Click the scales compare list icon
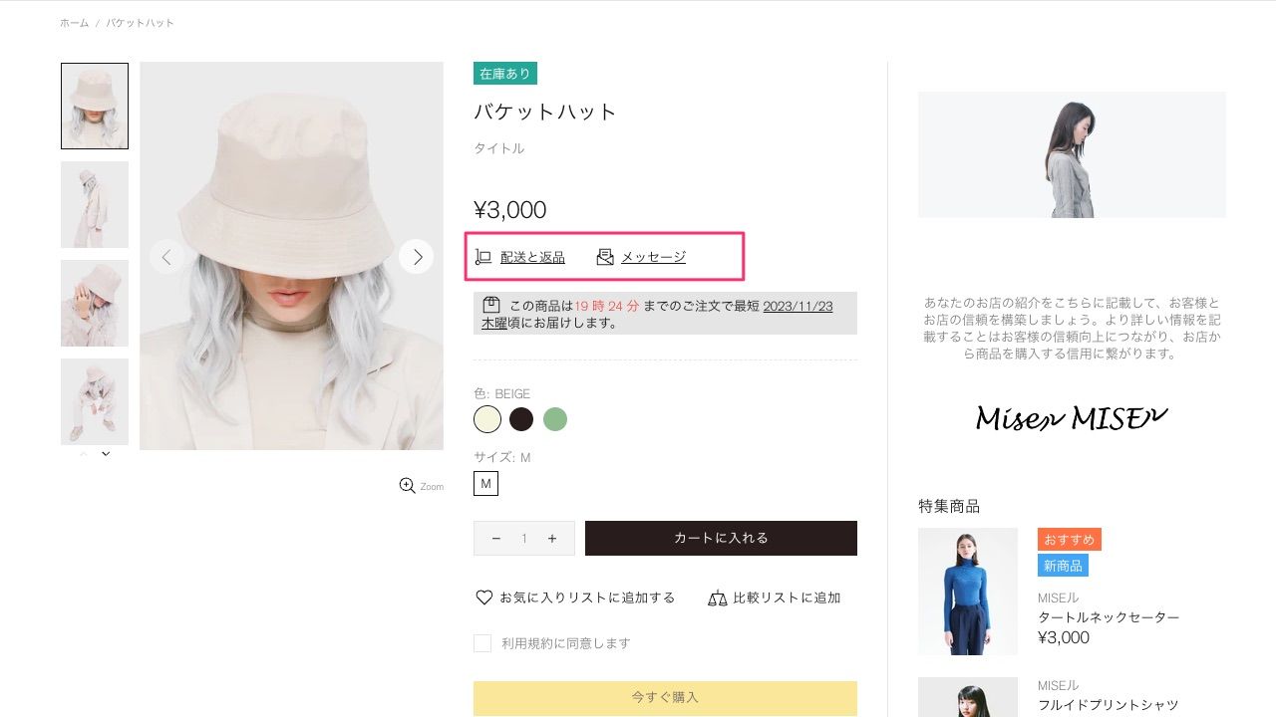The image size is (1276, 717). (x=717, y=597)
